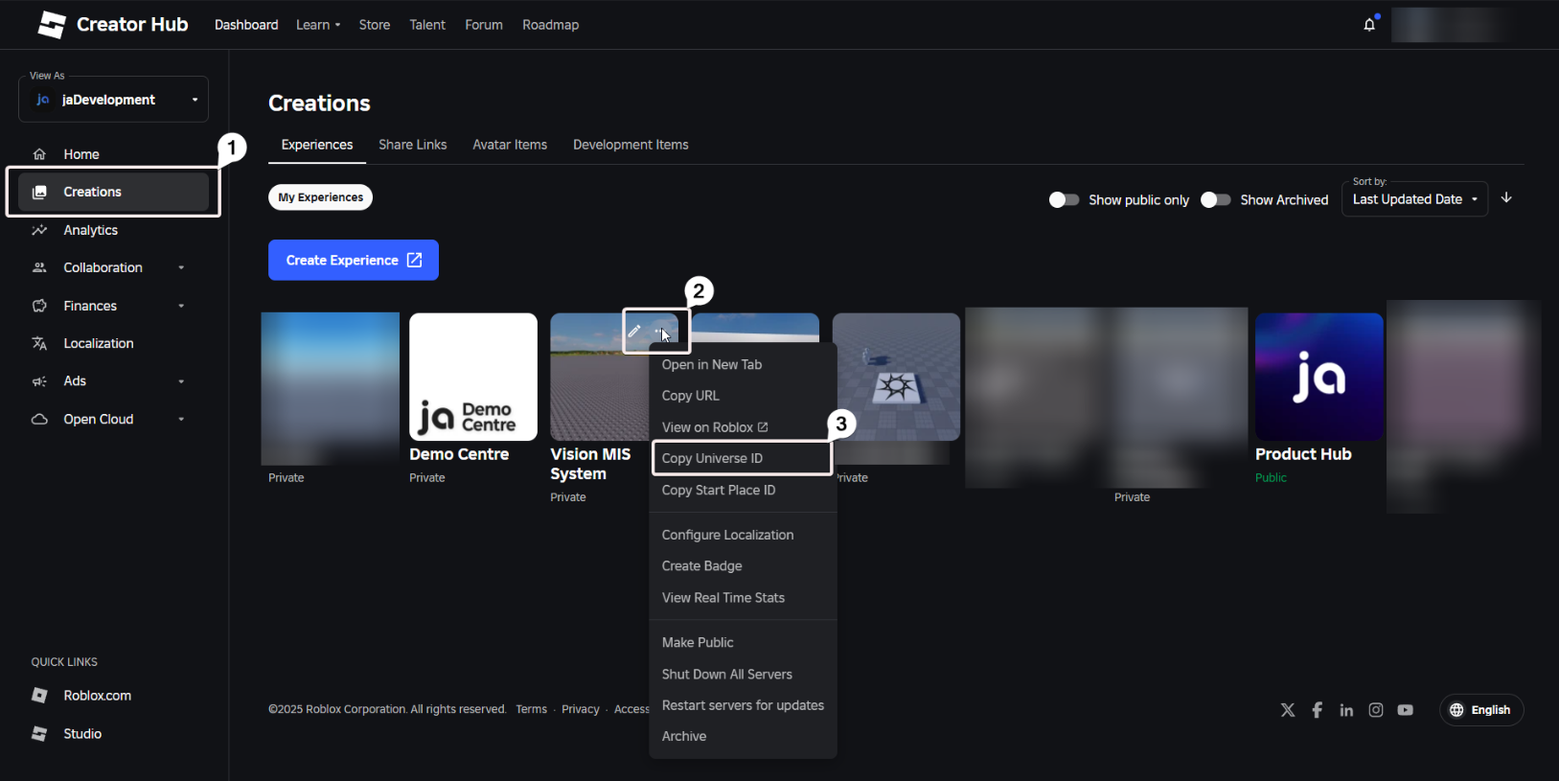Expand the Finances sidebar section
Viewport: 1559px width, 781px height.
181,307
